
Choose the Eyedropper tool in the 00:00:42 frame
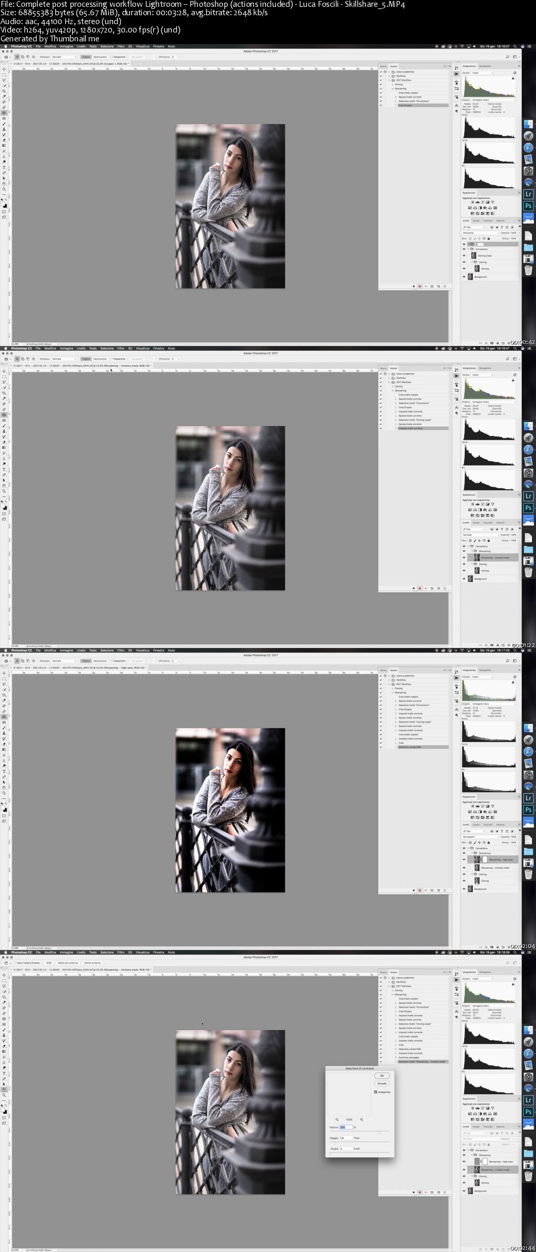click(x=4, y=96)
